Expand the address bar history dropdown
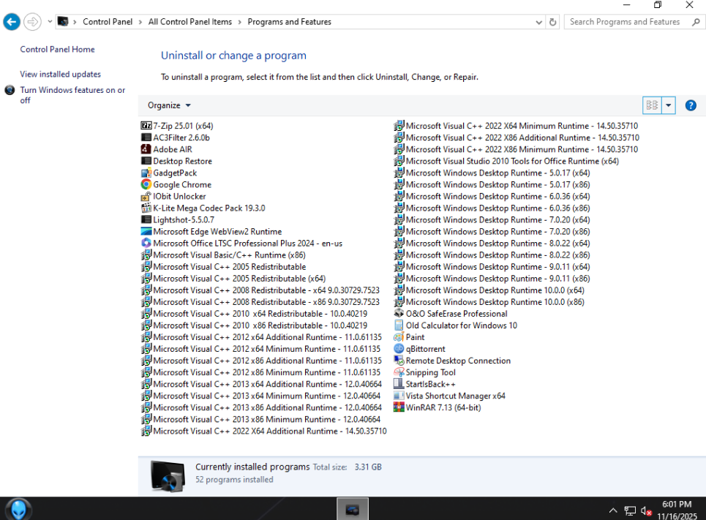Viewport: 706px width, 520px height. pyautogui.click(x=538, y=22)
